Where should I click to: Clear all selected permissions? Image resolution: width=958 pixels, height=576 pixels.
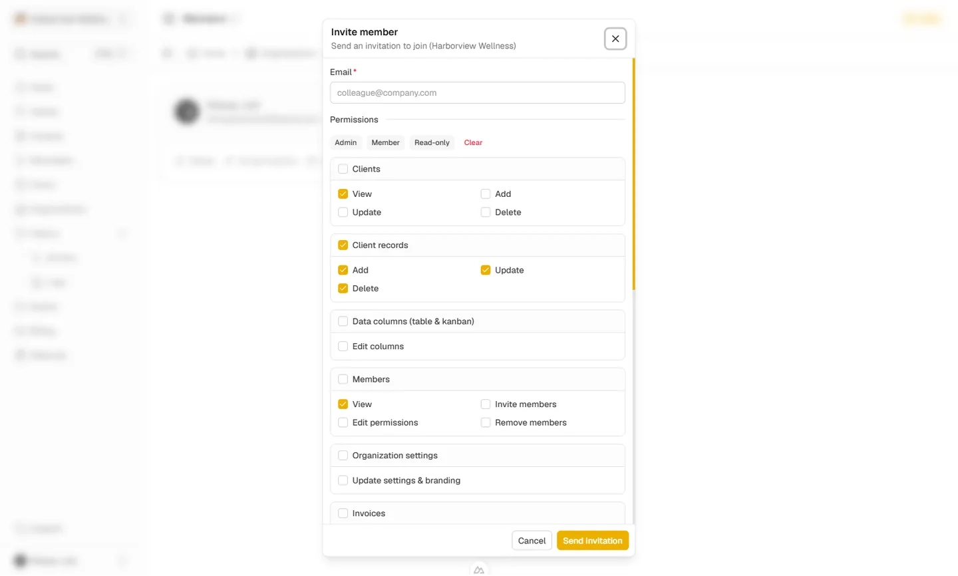pyautogui.click(x=473, y=142)
